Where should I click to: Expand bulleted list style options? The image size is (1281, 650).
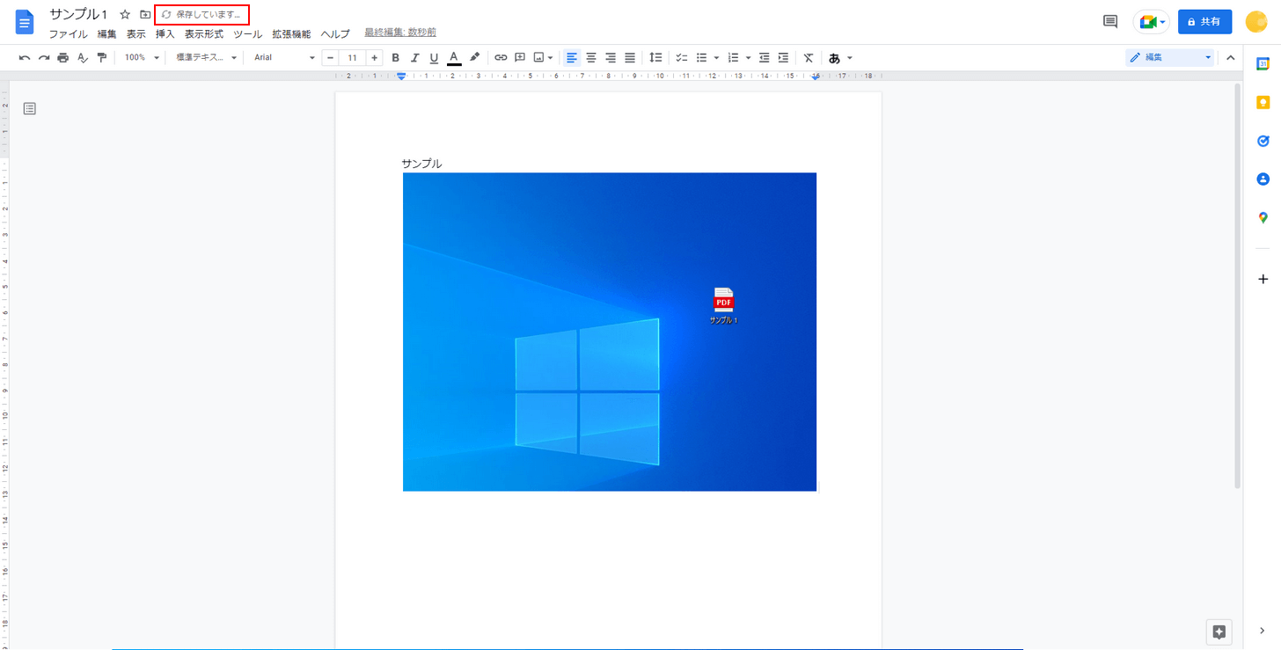716,58
